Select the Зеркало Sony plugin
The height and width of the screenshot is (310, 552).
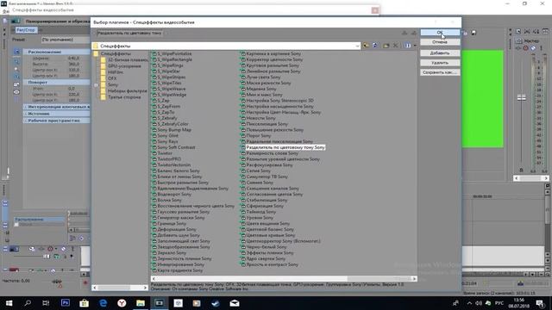tap(172, 252)
